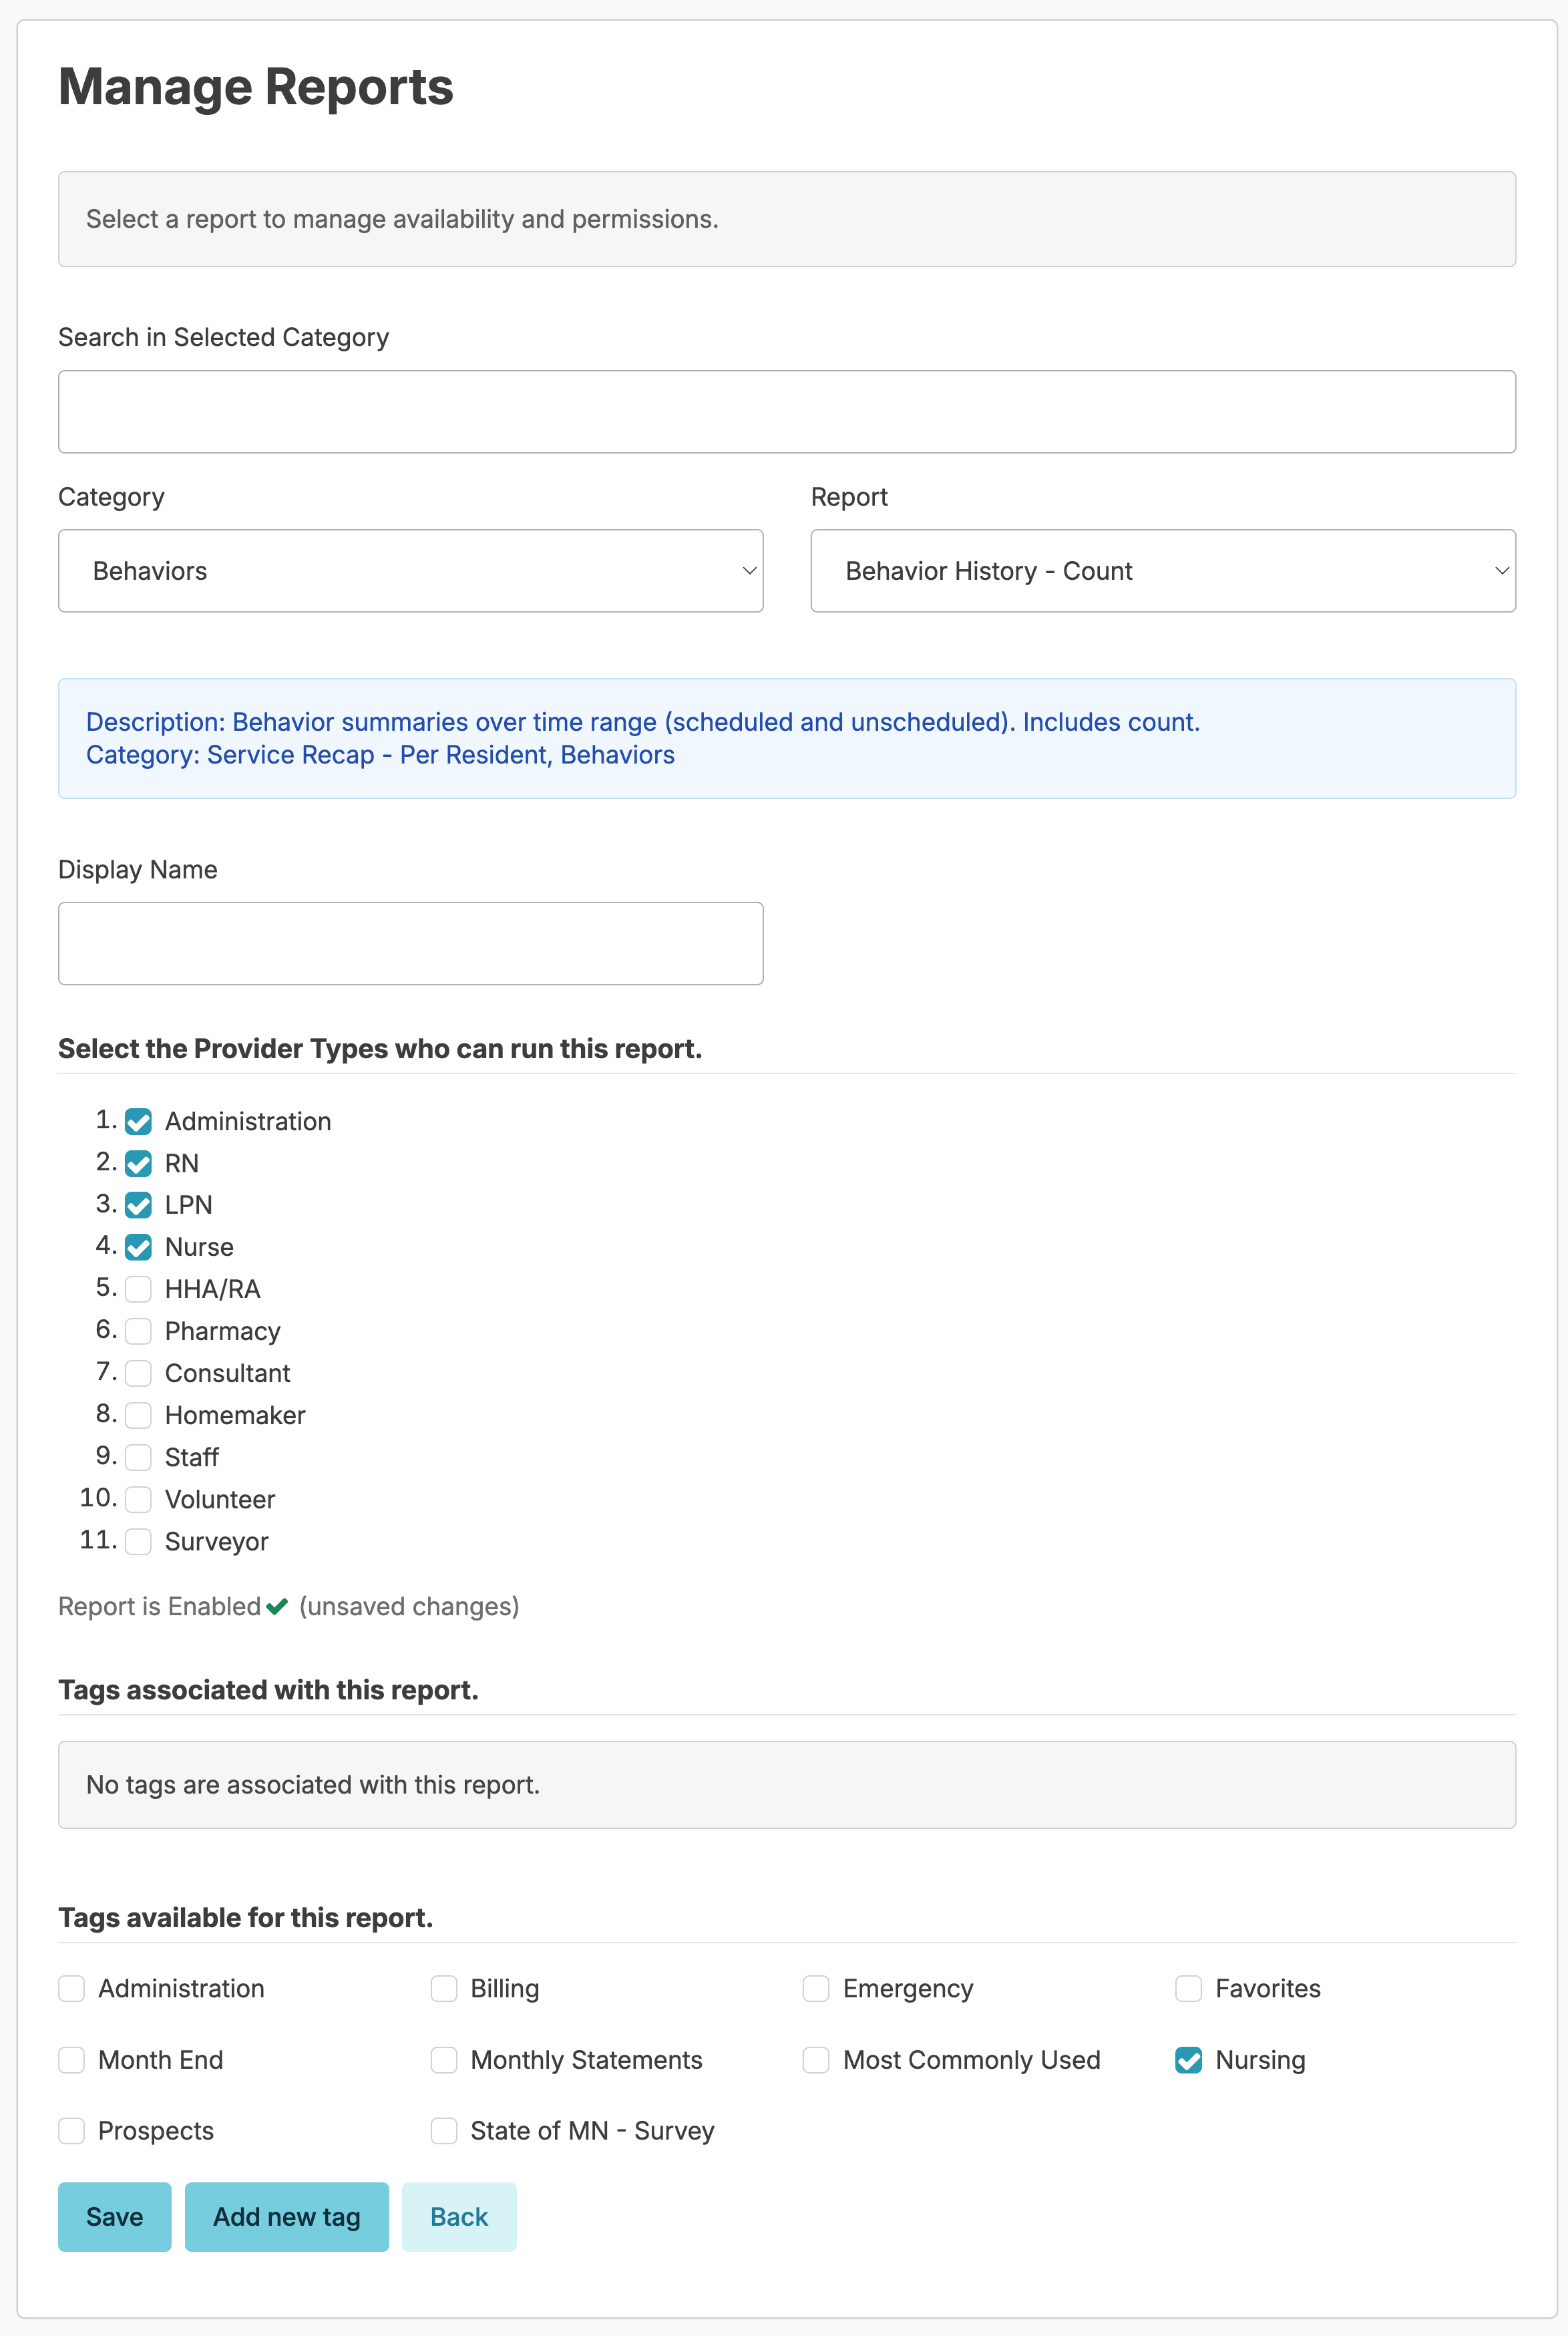Focus the Search in Selected Category field
The image size is (1568, 2336).
point(786,412)
